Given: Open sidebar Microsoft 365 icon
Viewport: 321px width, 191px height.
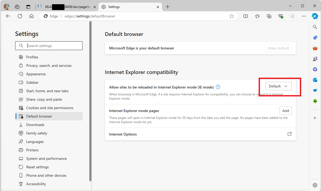Looking at the screenshot, I should (315, 69).
